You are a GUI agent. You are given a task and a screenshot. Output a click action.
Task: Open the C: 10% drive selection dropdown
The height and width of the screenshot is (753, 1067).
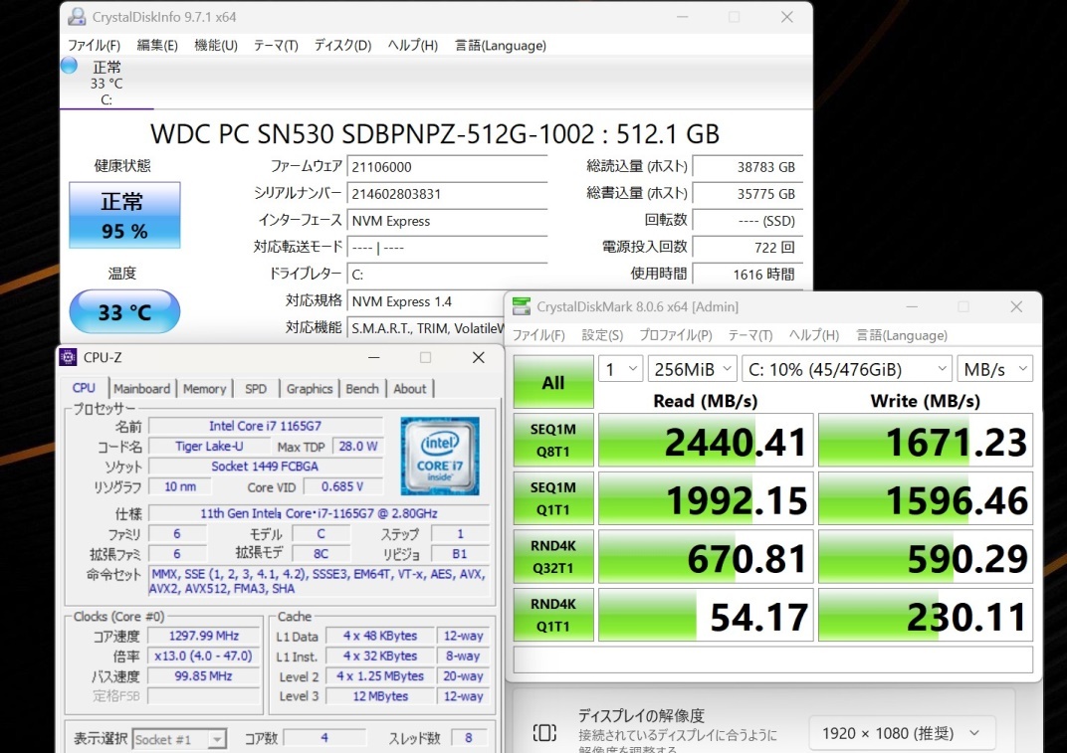(x=846, y=369)
